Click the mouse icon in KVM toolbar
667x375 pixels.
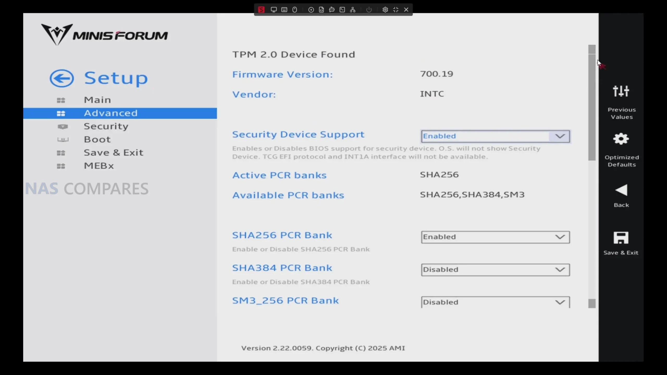295,10
